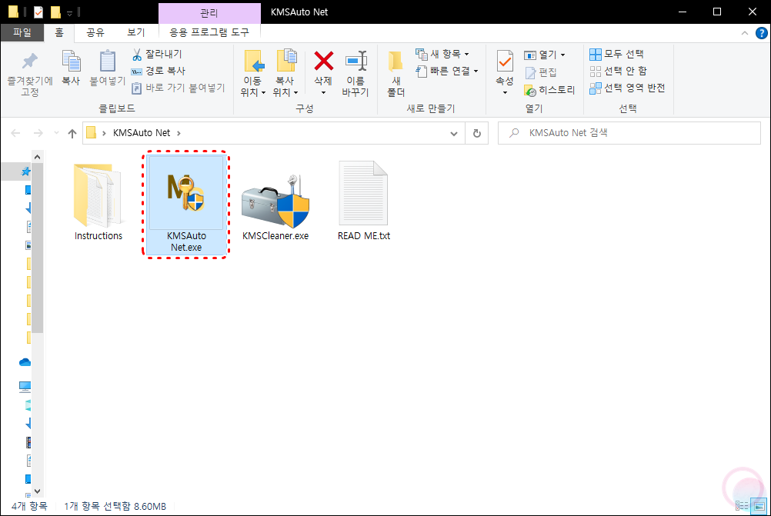The width and height of the screenshot is (771, 516).
Task: Click the 관리 Manage contextual tab
Action: [209, 13]
